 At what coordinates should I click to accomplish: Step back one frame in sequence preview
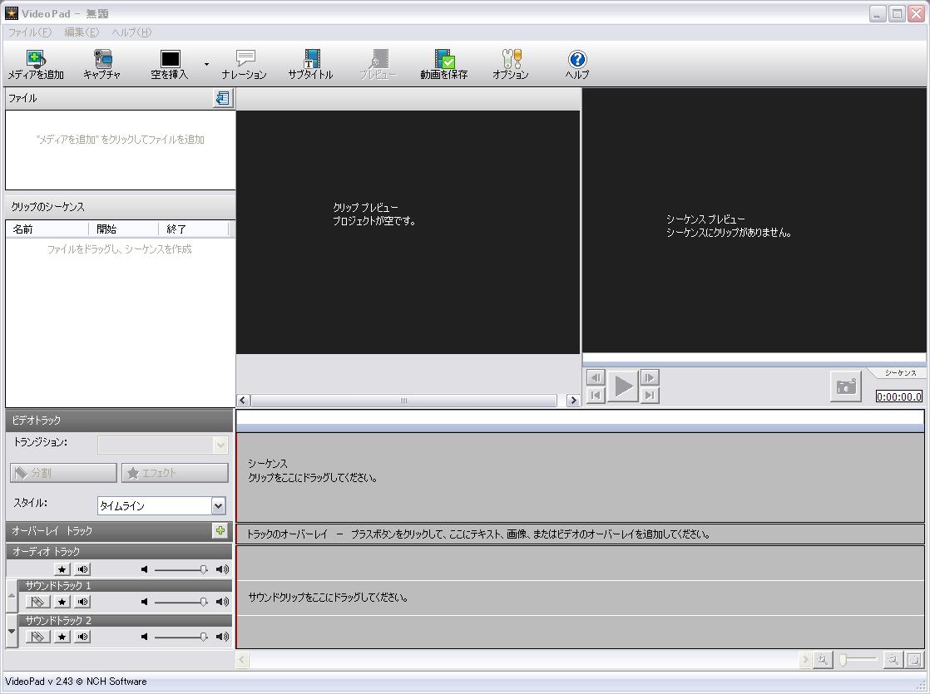(x=596, y=377)
